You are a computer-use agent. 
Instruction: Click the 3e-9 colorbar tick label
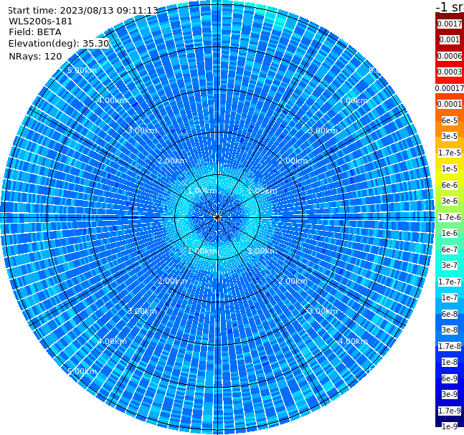click(450, 394)
